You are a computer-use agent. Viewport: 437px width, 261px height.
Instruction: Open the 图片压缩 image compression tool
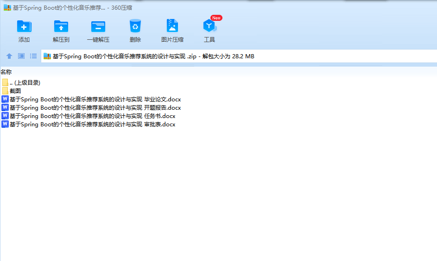(x=172, y=25)
